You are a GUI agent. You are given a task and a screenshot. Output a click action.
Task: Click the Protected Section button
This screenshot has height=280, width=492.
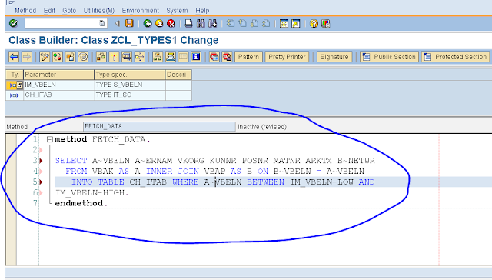click(456, 57)
